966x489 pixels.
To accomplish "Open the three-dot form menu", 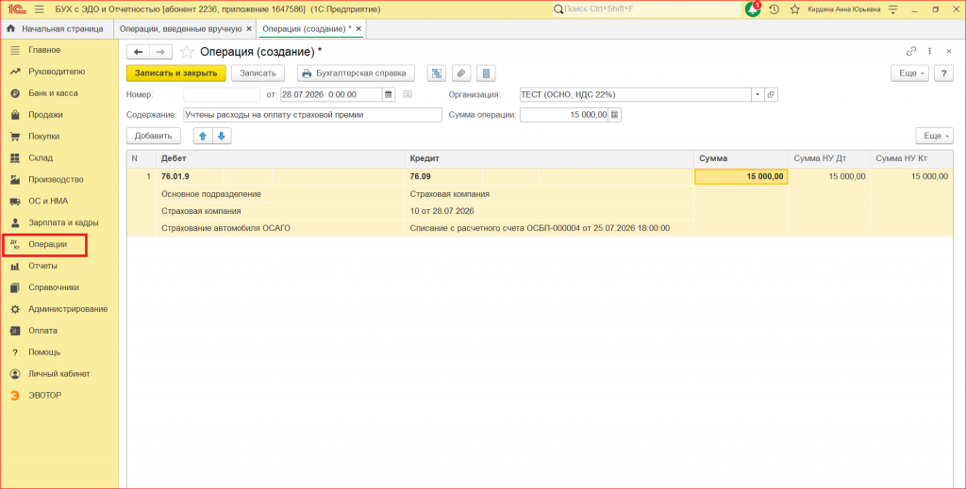I will (x=929, y=52).
